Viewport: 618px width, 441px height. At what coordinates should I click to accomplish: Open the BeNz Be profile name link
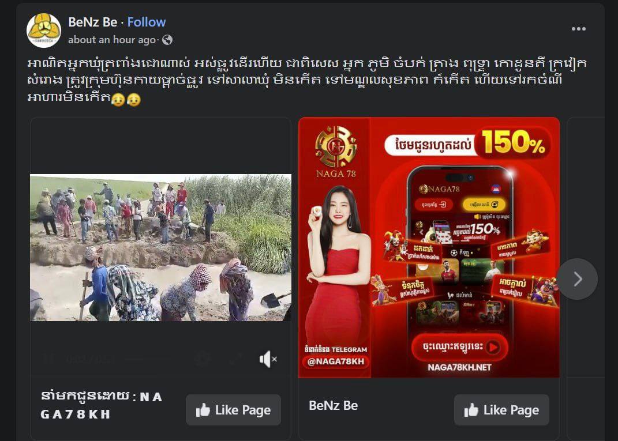click(93, 22)
